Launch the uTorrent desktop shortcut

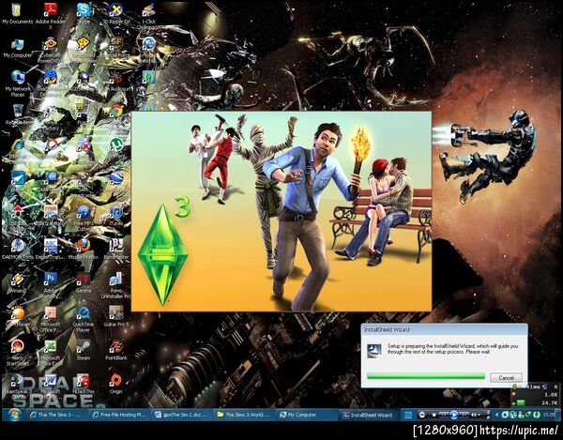point(116,145)
